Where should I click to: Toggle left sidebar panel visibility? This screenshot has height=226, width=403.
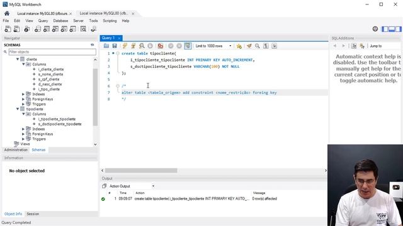tap(385, 29)
